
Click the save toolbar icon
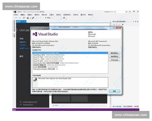point(30,18)
